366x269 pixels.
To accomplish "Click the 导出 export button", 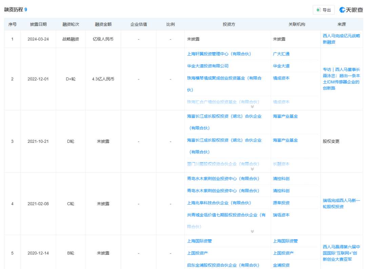I will coord(324,10).
